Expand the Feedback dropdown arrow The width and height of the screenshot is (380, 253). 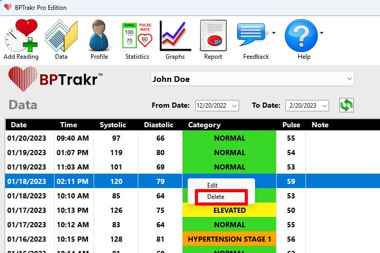pyautogui.click(x=274, y=33)
